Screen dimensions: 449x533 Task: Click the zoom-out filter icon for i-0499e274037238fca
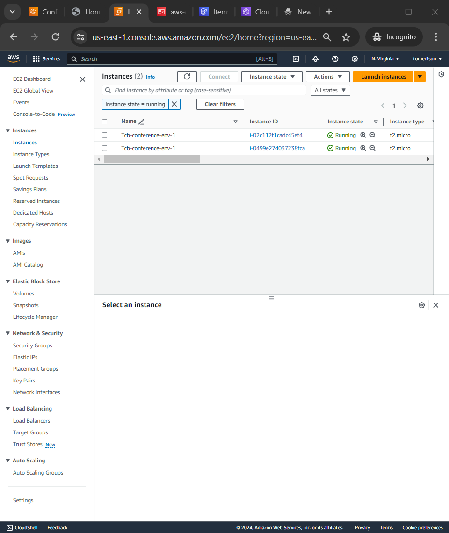click(x=372, y=148)
